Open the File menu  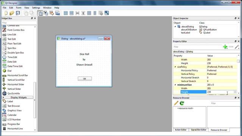[5, 8]
